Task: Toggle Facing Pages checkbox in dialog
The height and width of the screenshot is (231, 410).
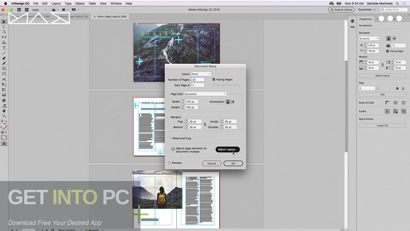Action: click(x=214, y=80)
